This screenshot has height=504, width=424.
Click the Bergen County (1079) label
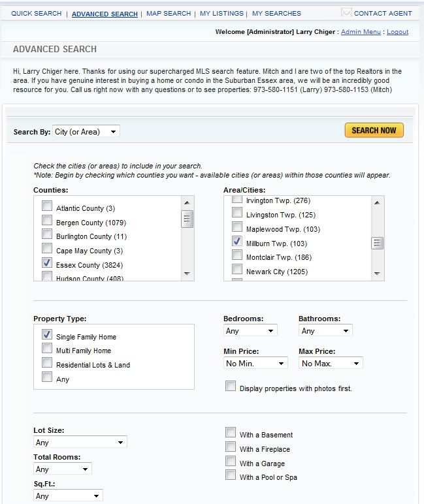point(91,223)
